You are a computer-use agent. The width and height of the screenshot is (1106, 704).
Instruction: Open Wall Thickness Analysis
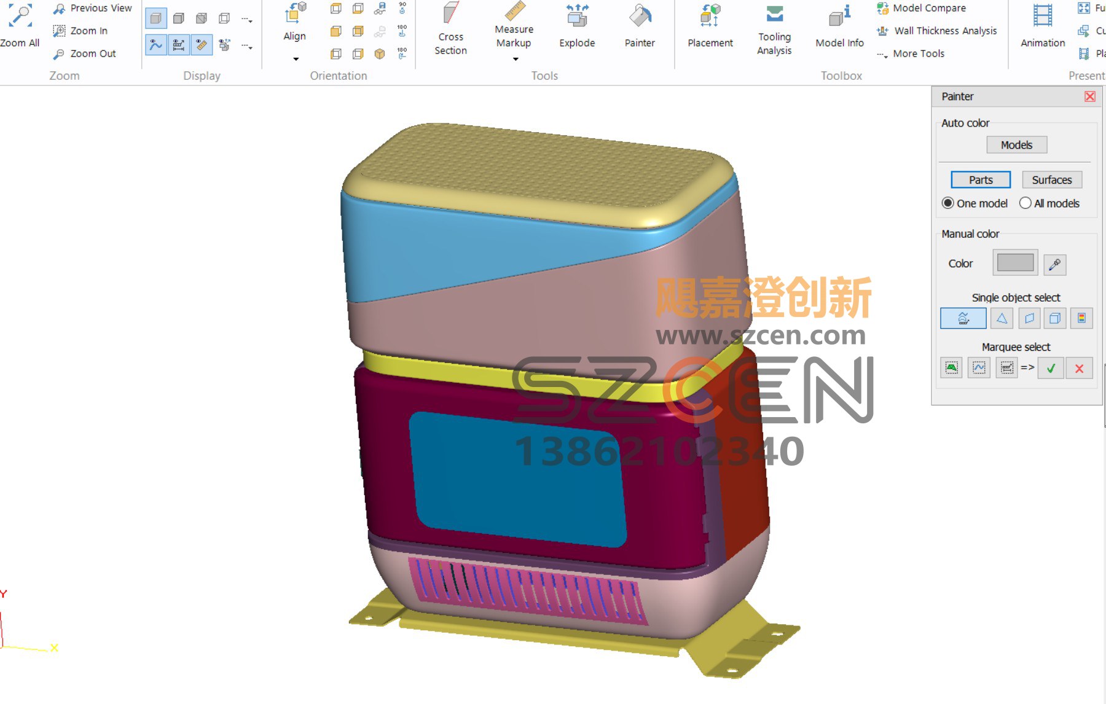pos(936,31)
